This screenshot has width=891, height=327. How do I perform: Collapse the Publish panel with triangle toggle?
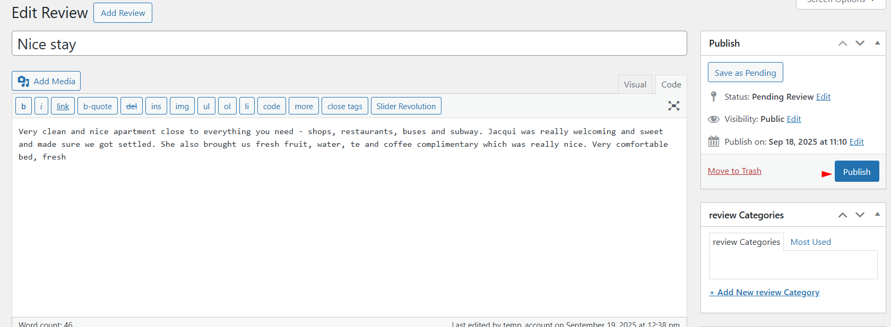877,43
